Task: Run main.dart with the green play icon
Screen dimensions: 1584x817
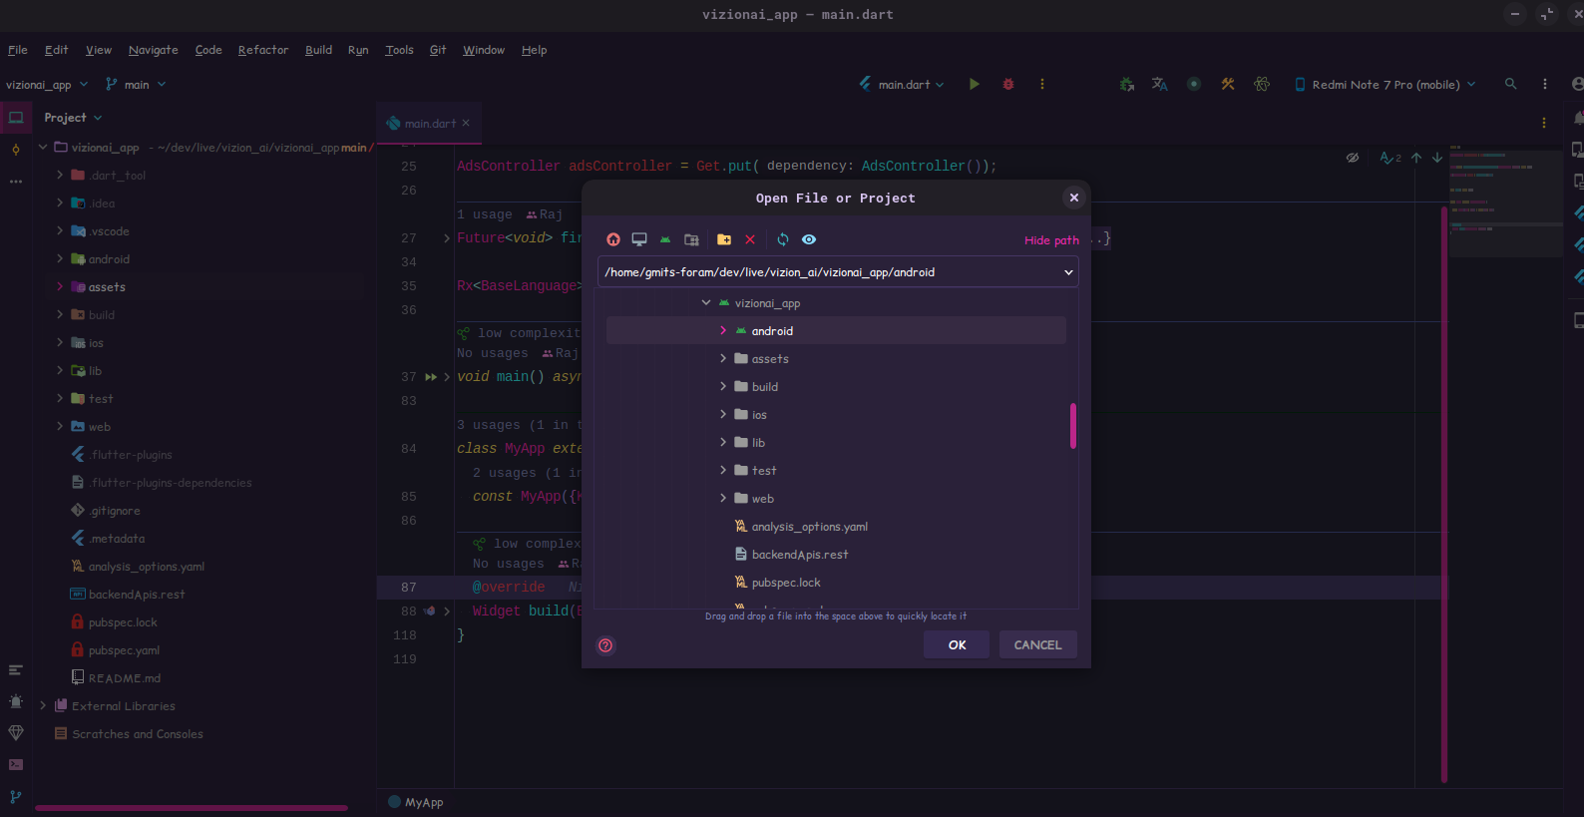Action: (x=975, y=84)
